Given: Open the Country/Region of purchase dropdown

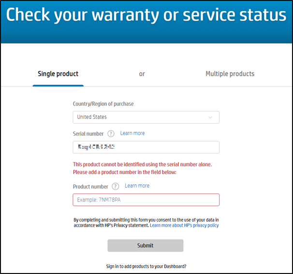Looking at the screenshot, I should click(x=146, y=117).
